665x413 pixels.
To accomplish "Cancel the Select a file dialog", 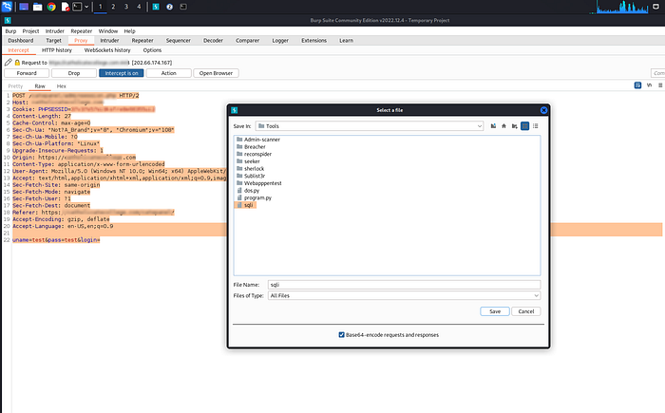I will tap(526, 311).
